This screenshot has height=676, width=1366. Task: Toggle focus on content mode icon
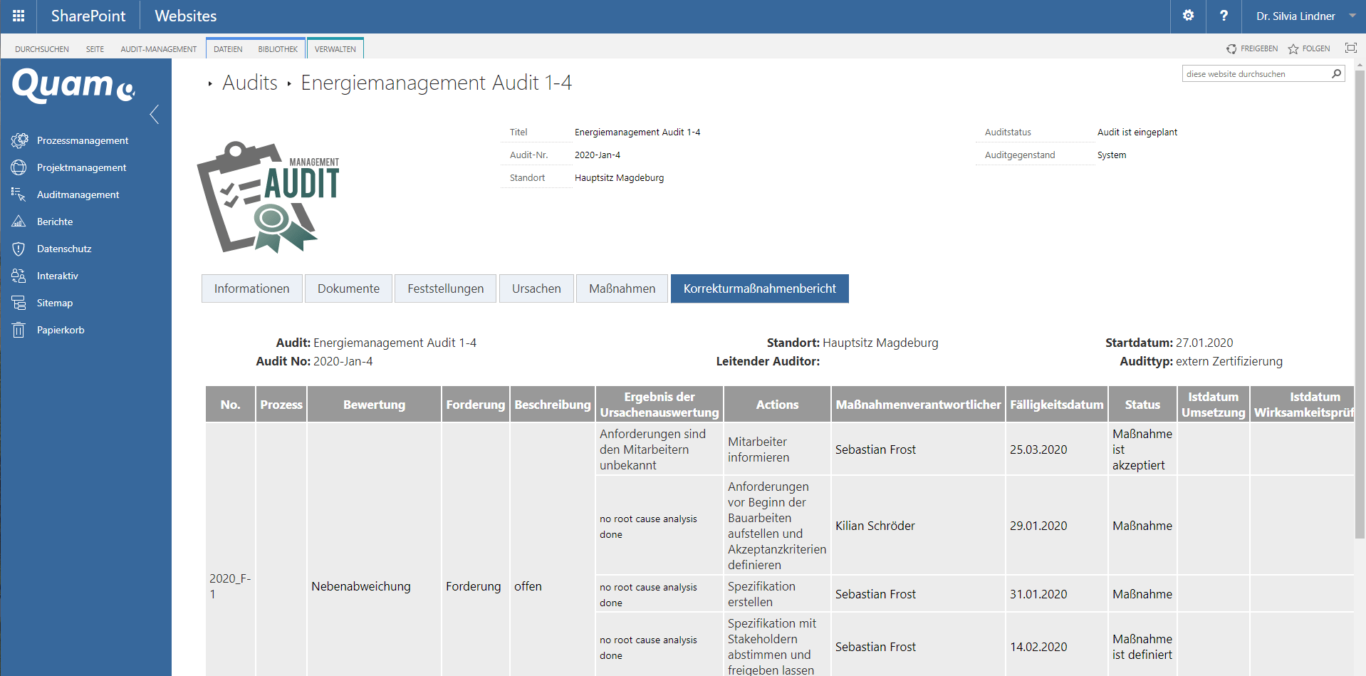[x=1350, y=48]
